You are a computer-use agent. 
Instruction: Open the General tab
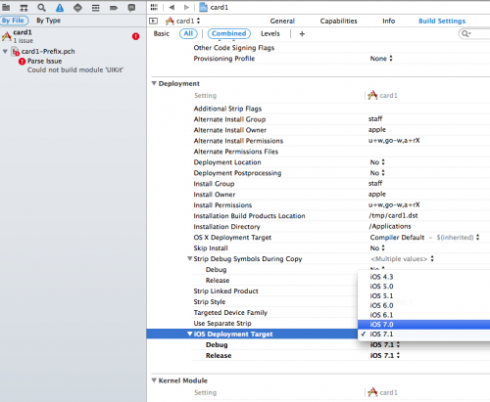282,22
